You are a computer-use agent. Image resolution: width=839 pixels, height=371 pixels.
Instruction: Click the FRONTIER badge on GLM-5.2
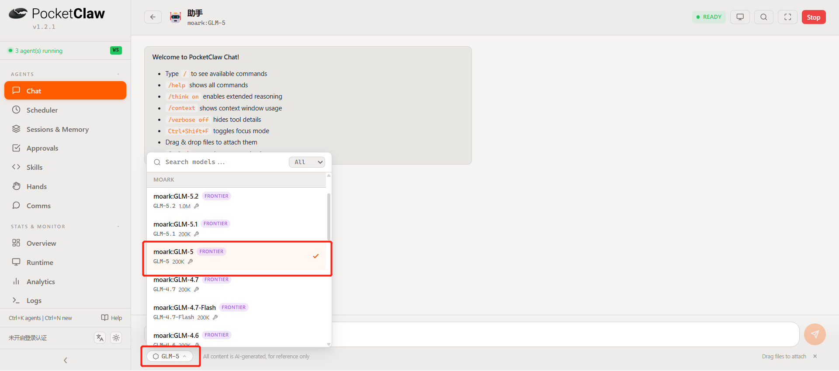tap(216, 196)
